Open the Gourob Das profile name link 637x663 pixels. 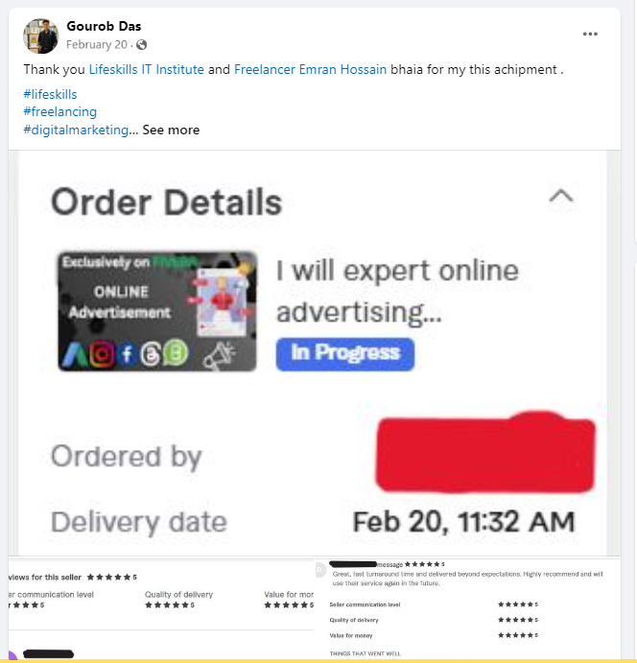104,26
